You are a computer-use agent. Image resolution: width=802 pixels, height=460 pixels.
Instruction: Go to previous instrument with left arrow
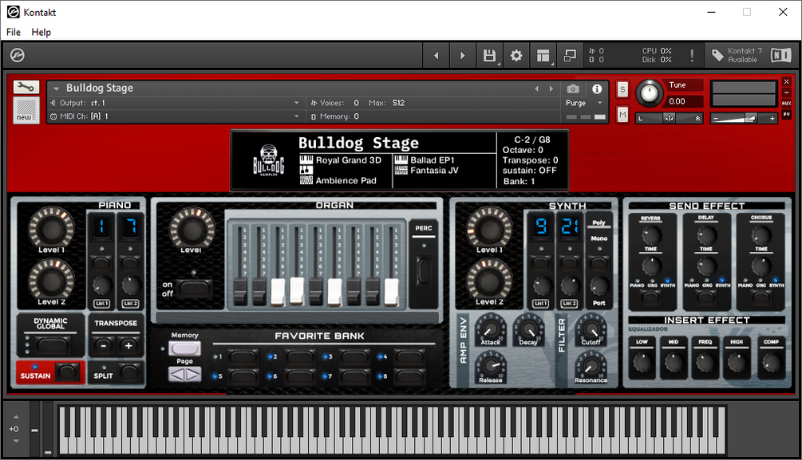[x=437, y=55]
